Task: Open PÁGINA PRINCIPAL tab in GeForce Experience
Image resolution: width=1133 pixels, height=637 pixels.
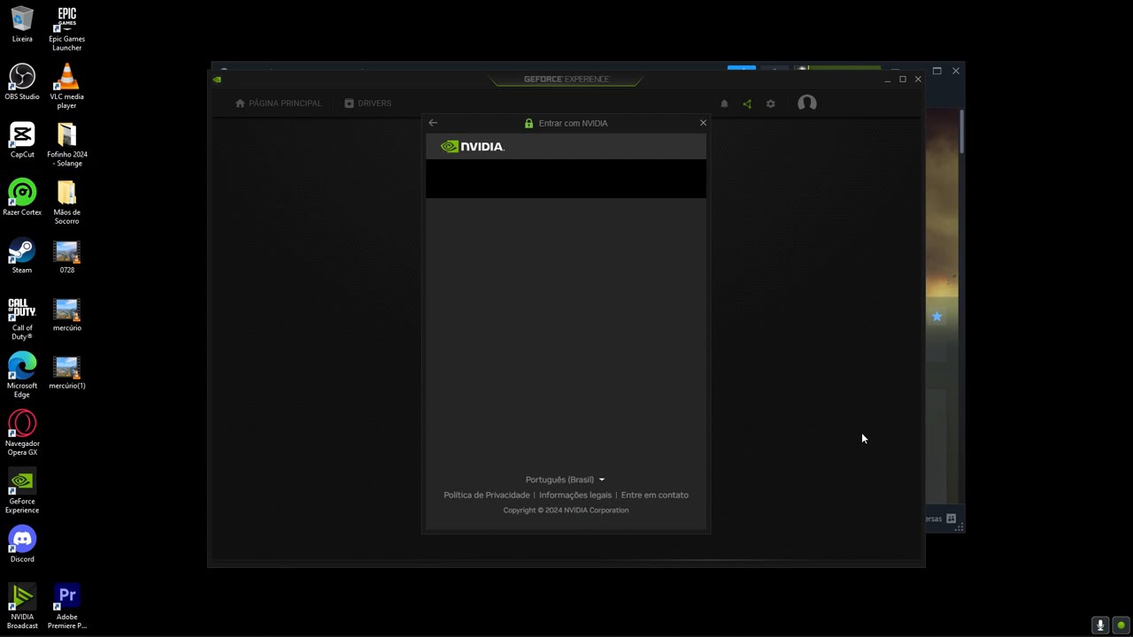Action: click(278, 104)
